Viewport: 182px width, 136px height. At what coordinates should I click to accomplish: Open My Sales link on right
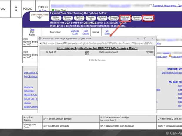click(175, 82)
